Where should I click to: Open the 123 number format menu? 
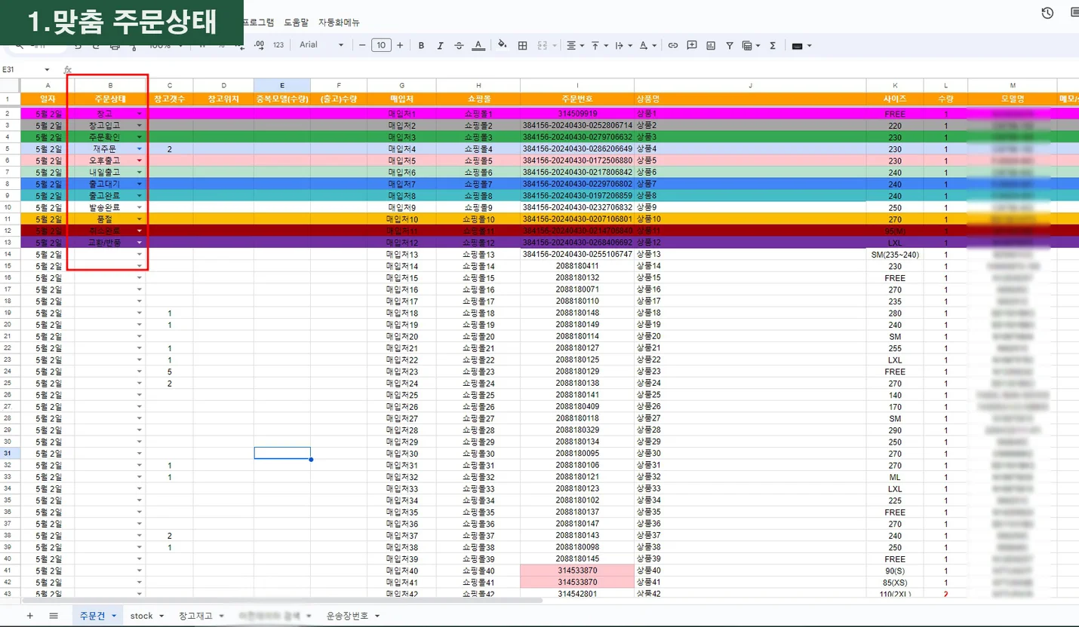(x=278, y=45)
